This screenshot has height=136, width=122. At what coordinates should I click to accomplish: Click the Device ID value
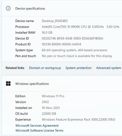pyautogui.click(x=72, y=39)
